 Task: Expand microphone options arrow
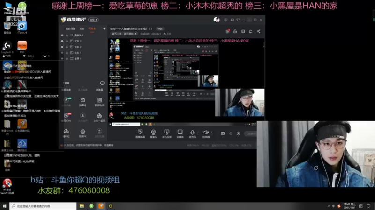(198, 133)
